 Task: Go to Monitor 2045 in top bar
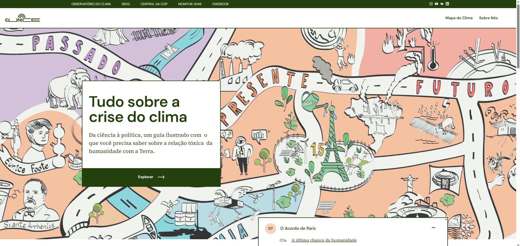190,4
